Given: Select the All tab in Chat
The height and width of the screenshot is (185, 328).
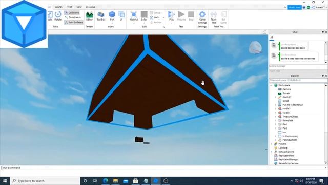Looking at the screenshot, I should (x=272, y=38).
